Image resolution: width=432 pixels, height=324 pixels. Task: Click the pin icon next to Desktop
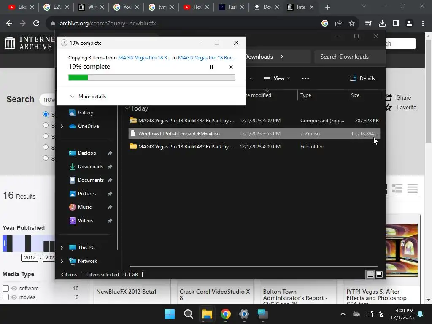[110, 153]
